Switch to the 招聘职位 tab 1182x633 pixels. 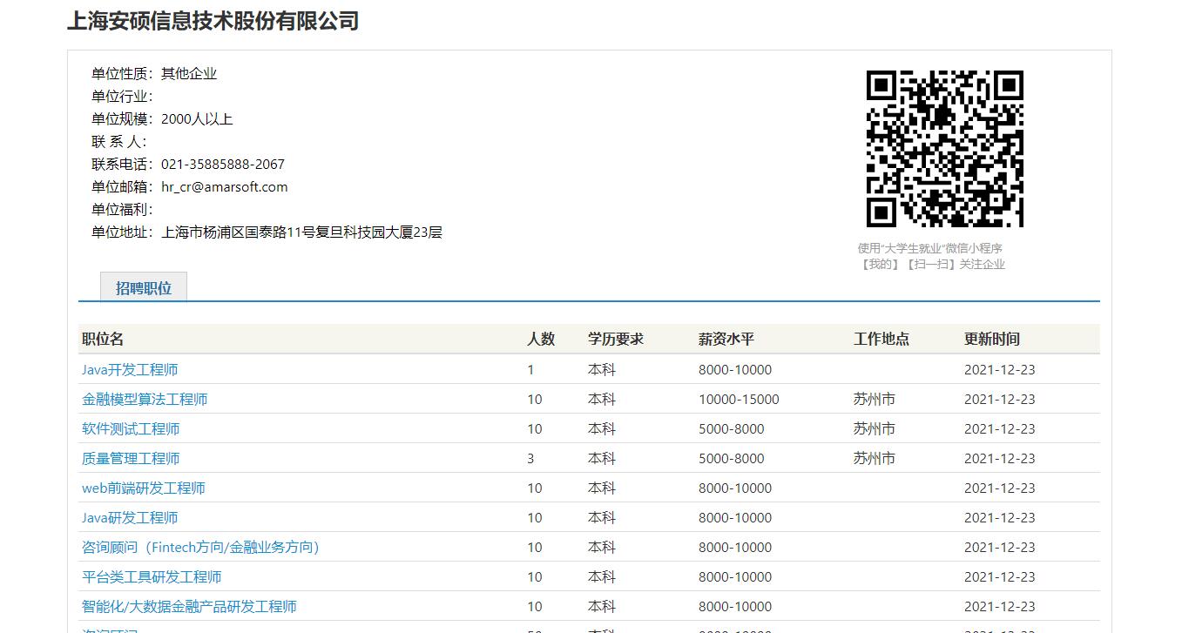tap(144, 288)
